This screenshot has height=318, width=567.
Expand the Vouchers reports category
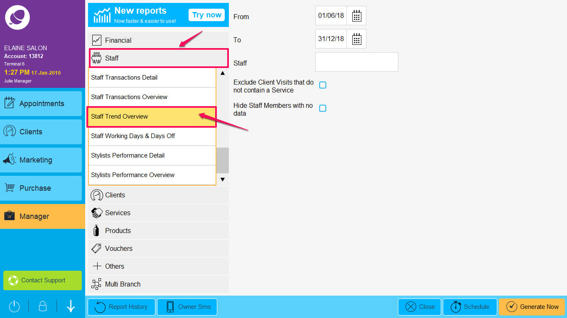click(x=158, y=248)
